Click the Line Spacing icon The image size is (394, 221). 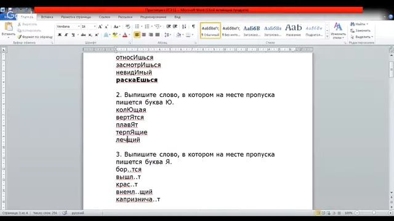[x=167, y=35]
